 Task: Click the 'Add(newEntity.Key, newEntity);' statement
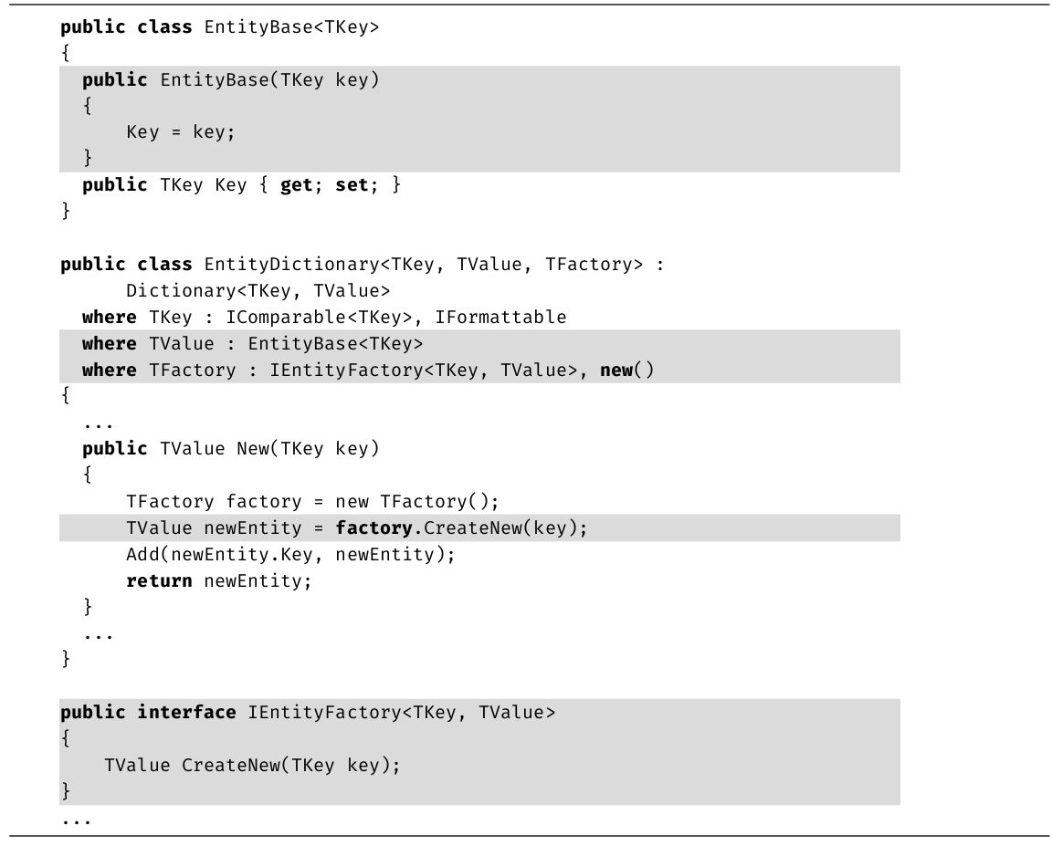[x=289, y=555]
